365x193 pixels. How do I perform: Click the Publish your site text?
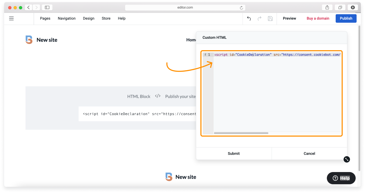point(181,96)
